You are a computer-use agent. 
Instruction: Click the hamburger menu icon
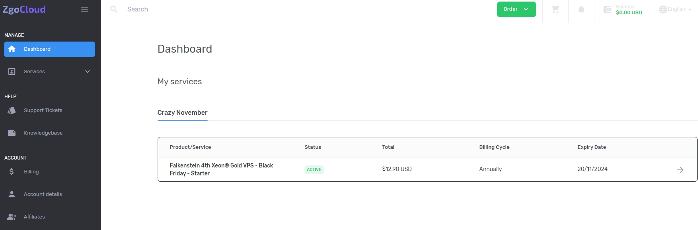click(85, 10)
